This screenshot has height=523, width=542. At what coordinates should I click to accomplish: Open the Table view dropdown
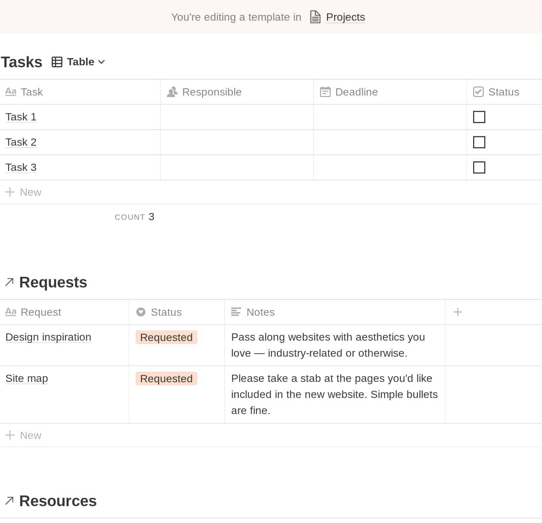coord(80,62)
